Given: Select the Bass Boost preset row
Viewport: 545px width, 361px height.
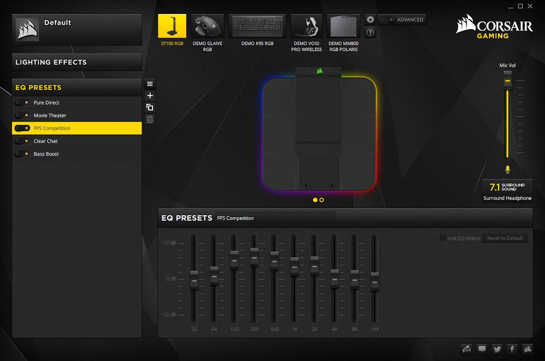Looking at the screenshot, I should (77, 154).
